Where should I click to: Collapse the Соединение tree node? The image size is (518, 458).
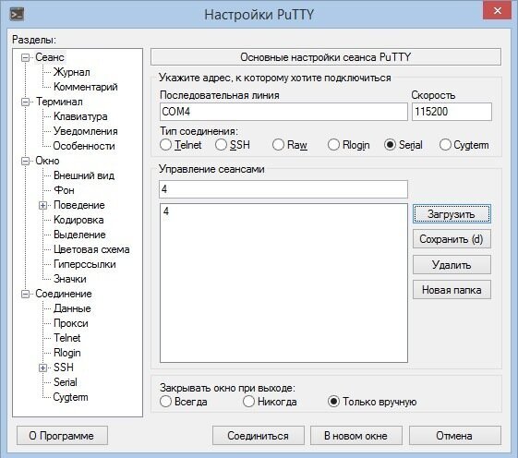click(26, 294)
